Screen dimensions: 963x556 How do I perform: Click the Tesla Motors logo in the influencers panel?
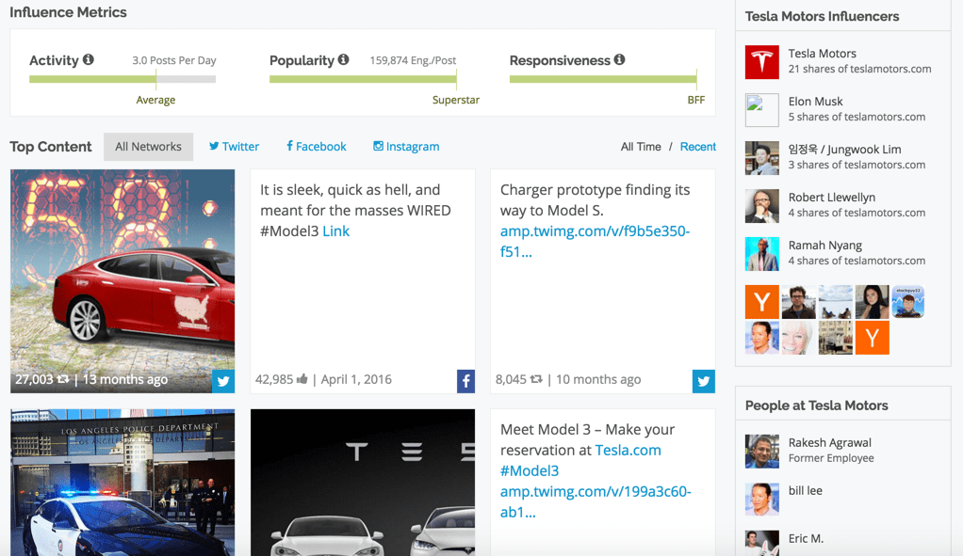[x=761, y=62]
